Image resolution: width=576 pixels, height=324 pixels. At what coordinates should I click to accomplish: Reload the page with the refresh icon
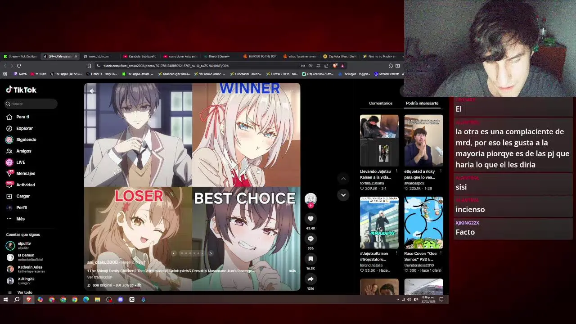click(x=19, y=66)
